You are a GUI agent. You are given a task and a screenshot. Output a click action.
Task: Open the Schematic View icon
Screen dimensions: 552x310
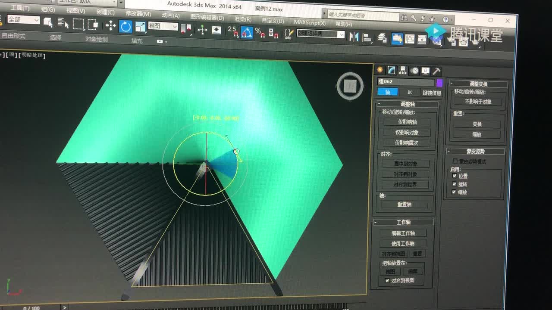[x=422, y=40]
